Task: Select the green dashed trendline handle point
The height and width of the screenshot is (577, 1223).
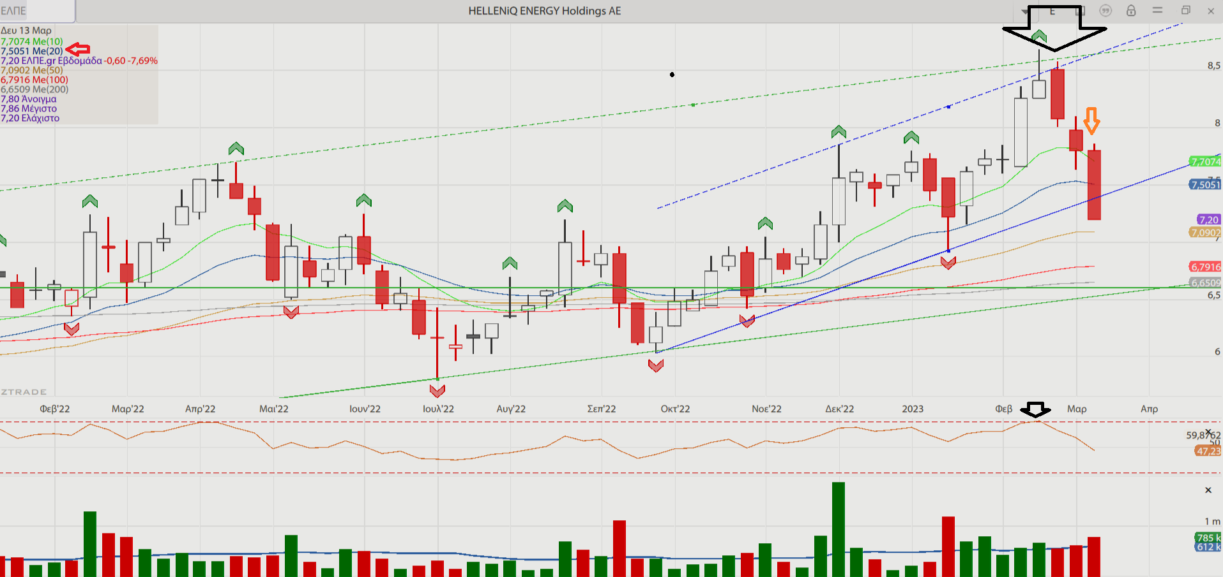Action: coord(694,105)
